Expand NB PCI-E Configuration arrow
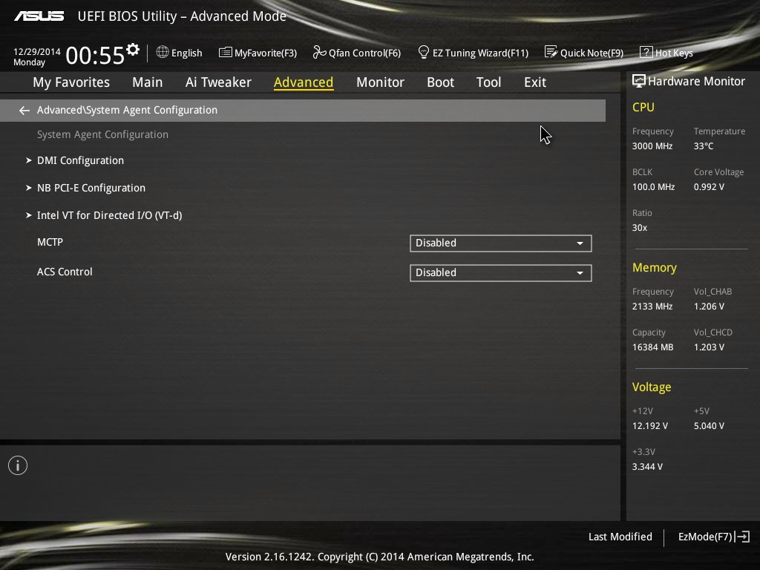The height and width of the screenshot is (570, 760). click(29, 188)
